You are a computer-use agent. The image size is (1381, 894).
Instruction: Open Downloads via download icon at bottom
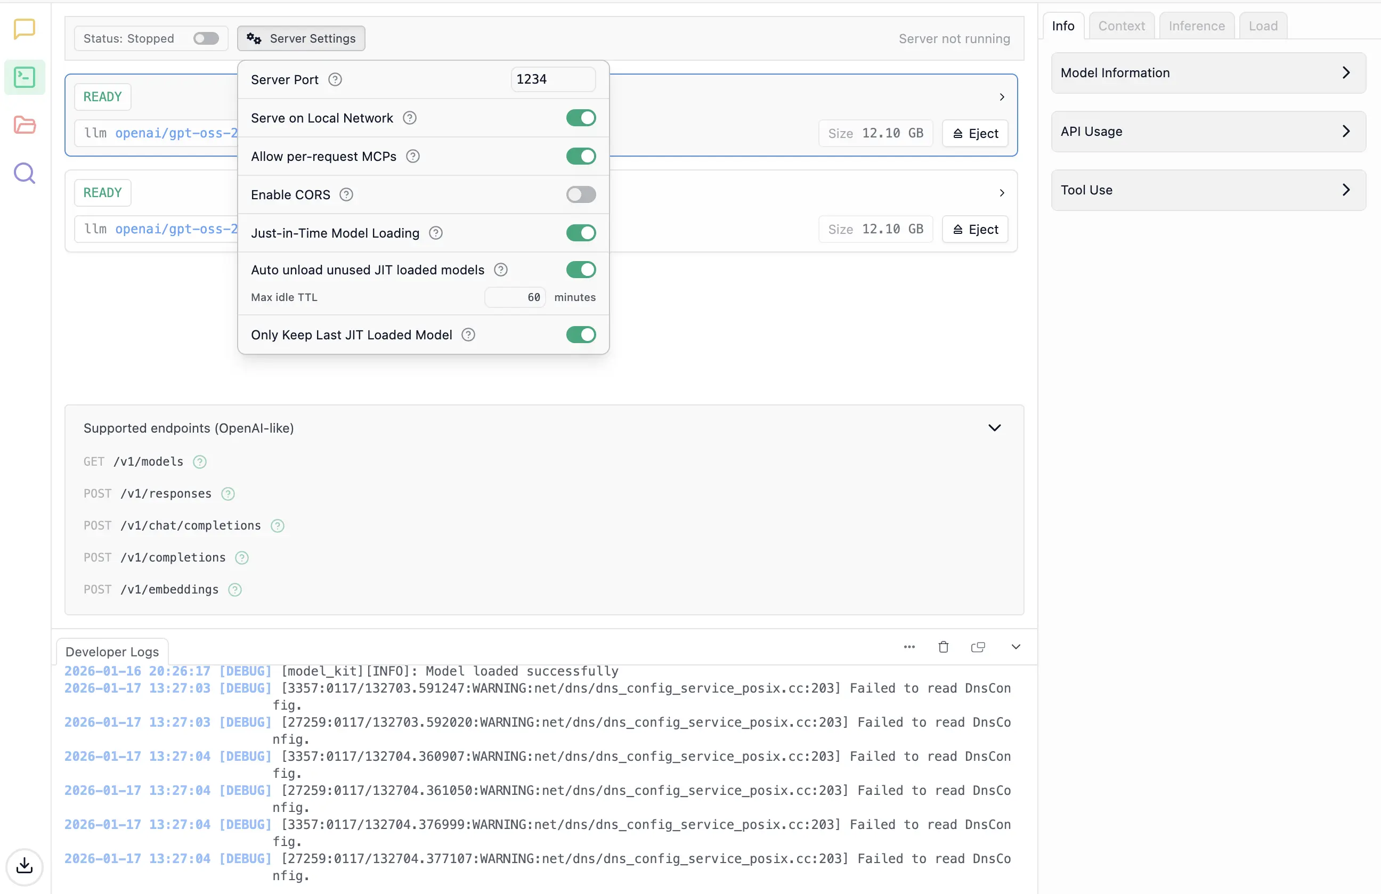pos(24,867)
